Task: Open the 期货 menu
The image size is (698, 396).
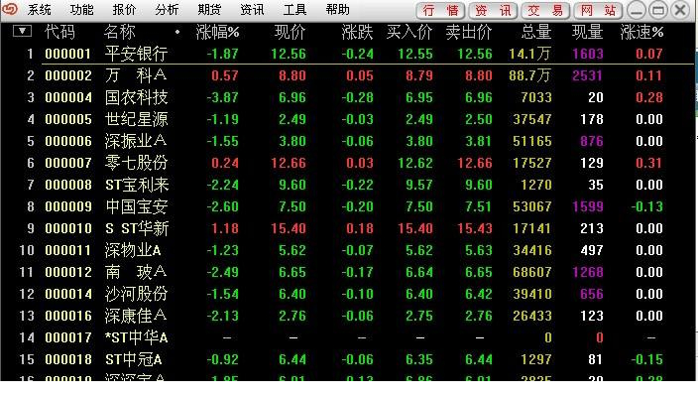Action: pos(209,9)
